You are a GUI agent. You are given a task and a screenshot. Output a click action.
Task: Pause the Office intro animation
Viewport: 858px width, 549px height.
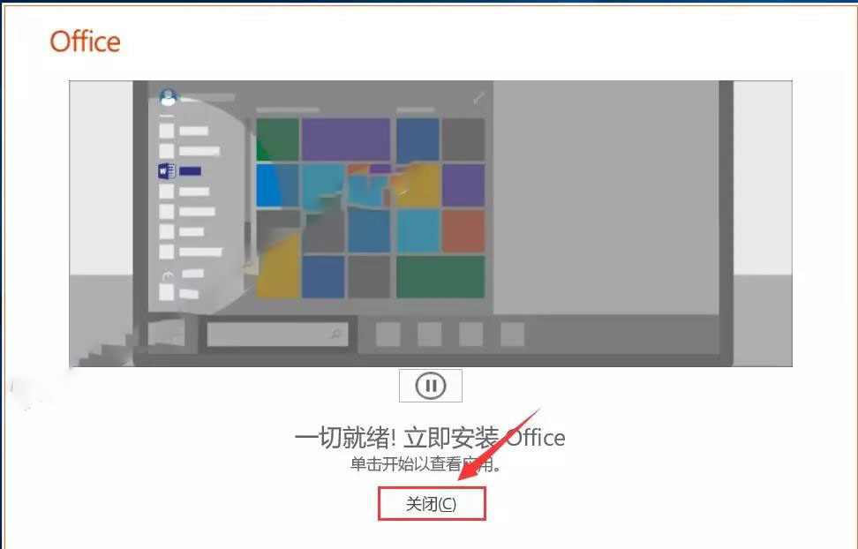click(431, 386)
